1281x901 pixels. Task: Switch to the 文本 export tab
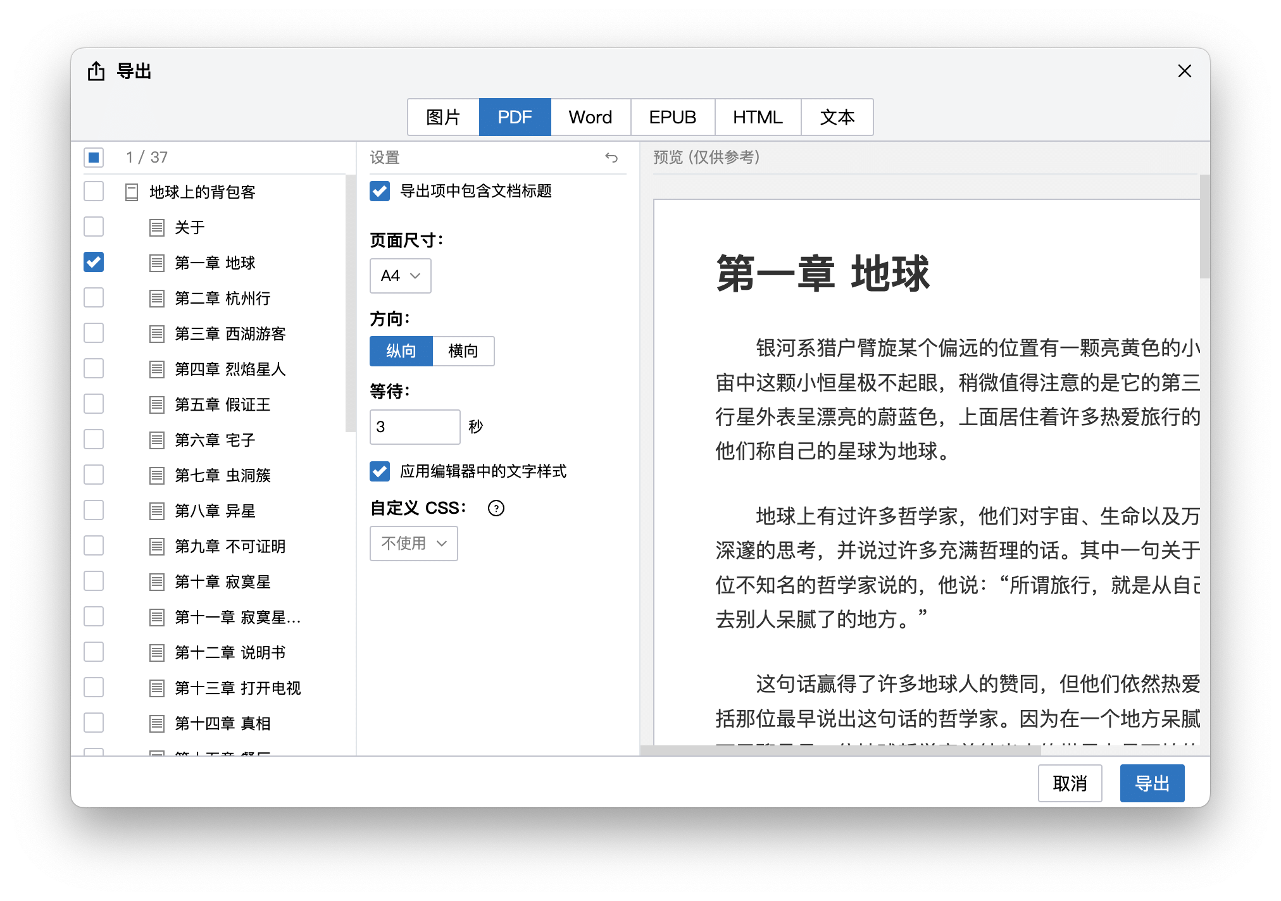pos(837,117)
